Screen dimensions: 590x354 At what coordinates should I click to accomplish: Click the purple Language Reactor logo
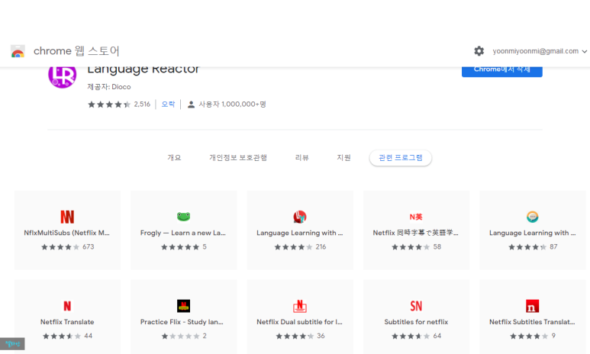click(62, 76)
